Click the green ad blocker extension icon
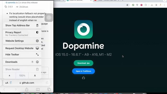Image resolution: width=167 pixels, height=94 pixels. (x=133, y=5)
